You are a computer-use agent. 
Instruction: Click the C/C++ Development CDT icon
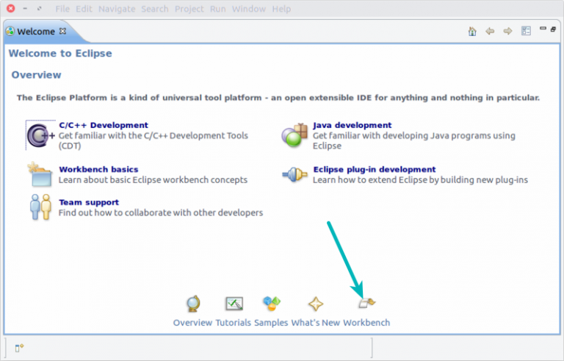40,135
